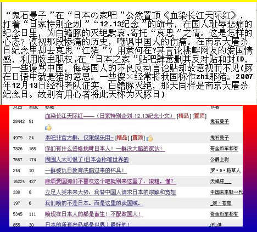Click view count 28442
257x232 pixels.
click(19, 121)
